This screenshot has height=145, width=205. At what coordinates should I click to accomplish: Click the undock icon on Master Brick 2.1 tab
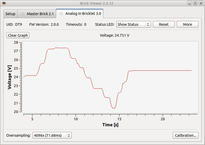tap(22, 14)
